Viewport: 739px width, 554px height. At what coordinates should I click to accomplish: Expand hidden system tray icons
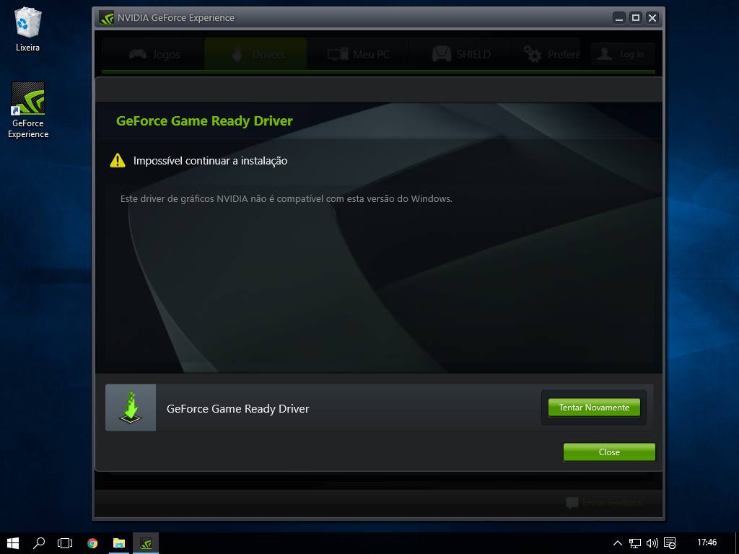pyautogui.click(x=618, y=543)
